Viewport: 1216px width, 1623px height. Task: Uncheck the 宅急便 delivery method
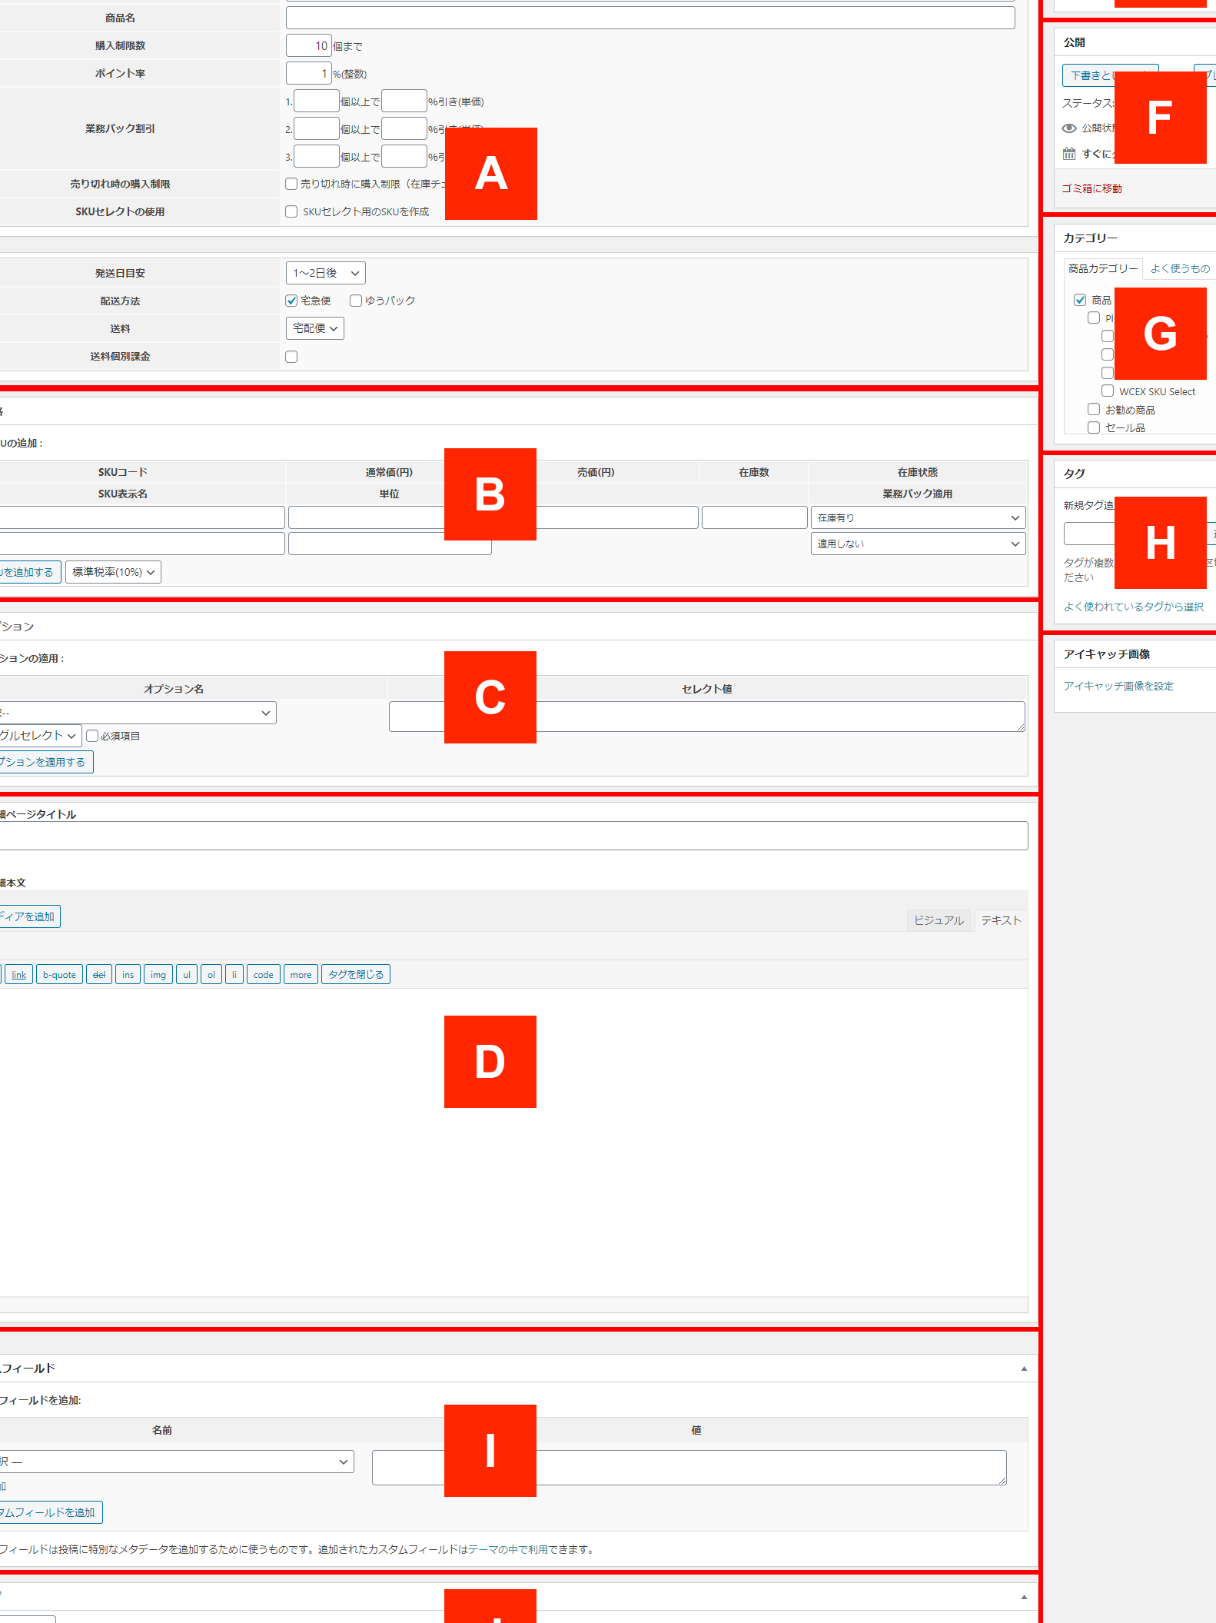[291, 301]
